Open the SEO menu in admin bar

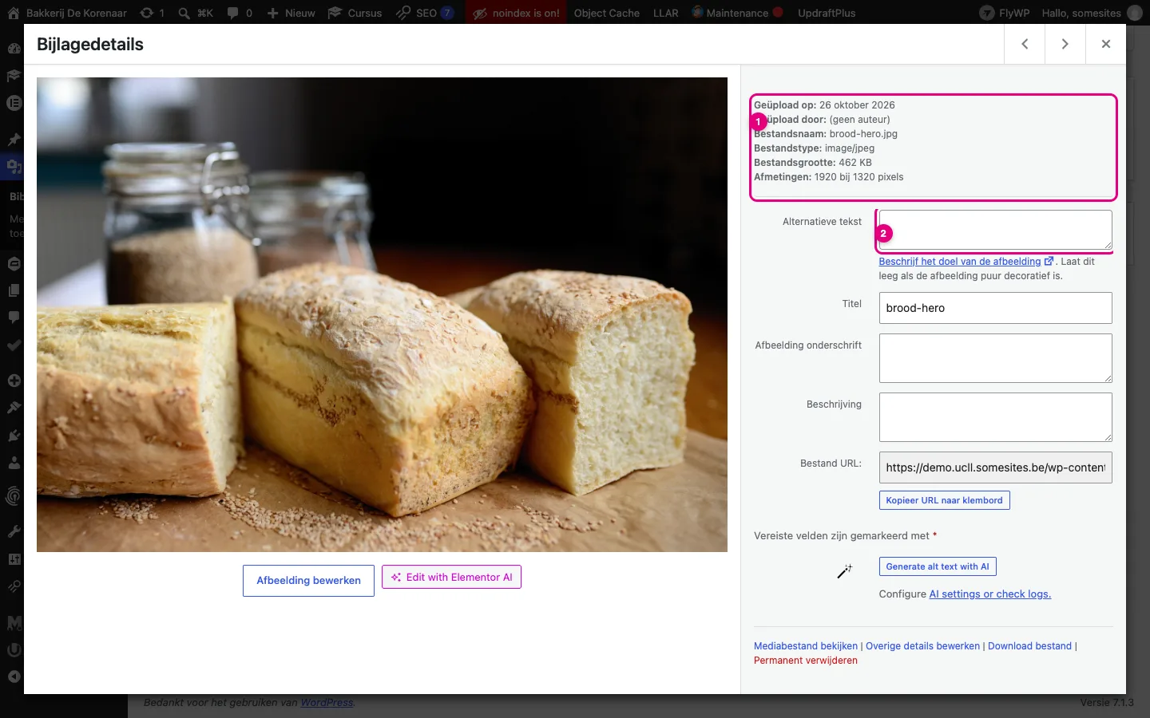[425, 13]
